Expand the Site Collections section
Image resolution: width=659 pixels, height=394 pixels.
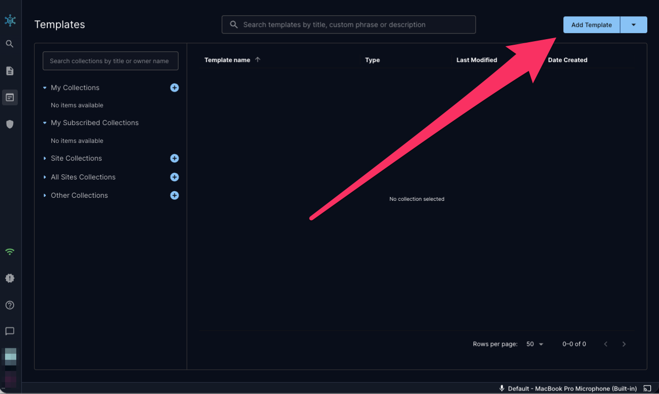pos(45,159)
